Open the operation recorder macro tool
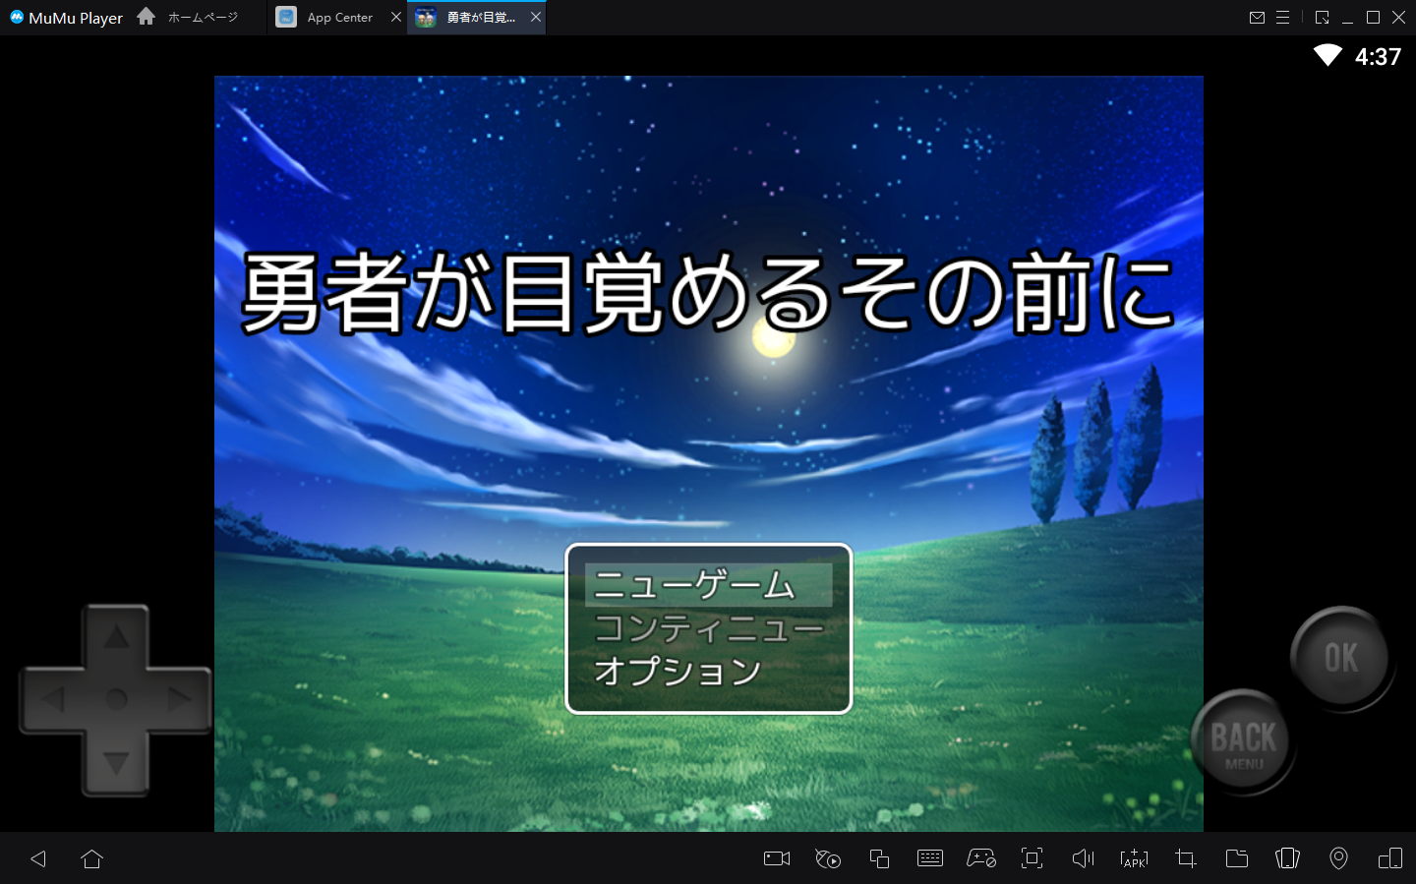The height and width of the screenshot is (884, 1416). coord(828,858)
